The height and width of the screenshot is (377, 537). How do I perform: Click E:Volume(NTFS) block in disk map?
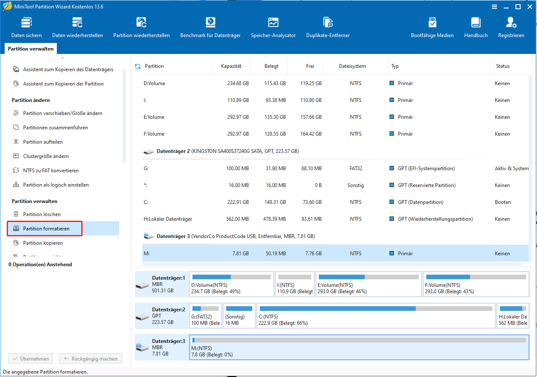[x=368, y=284]
